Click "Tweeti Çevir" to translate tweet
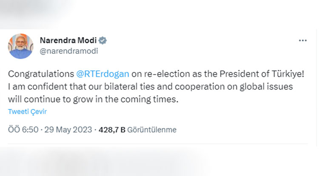The image size is (319, 176). 27,112
